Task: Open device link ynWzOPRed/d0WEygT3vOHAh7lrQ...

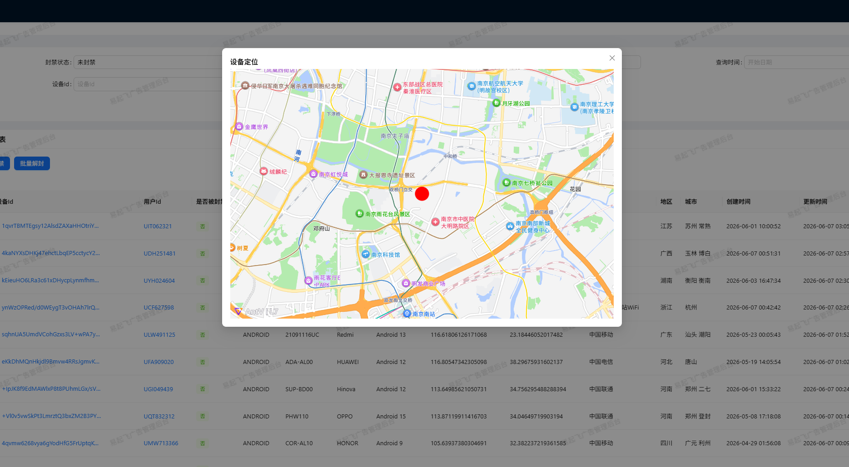Action: pyautogui.click(x=50, y=307)
